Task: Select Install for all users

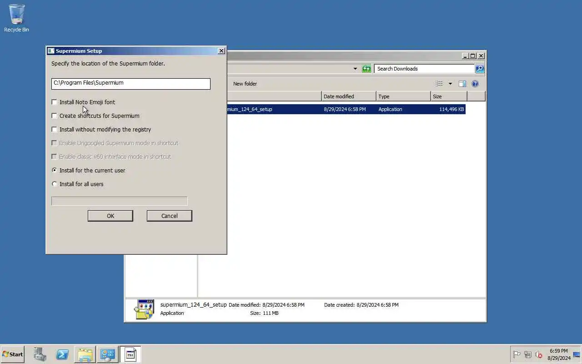Action: [55, 184]
